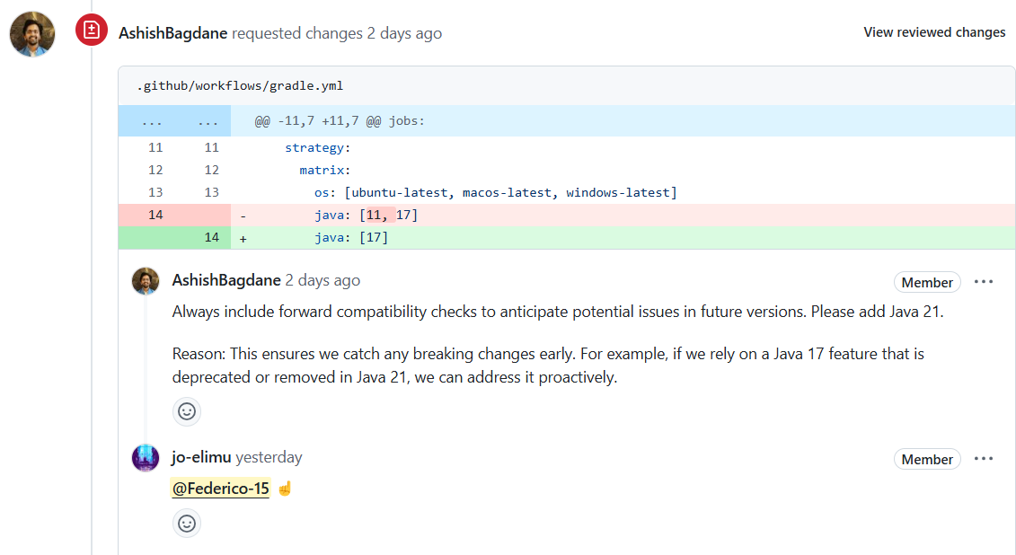Add emoji reaction to jo-elimu's comment

187,524
